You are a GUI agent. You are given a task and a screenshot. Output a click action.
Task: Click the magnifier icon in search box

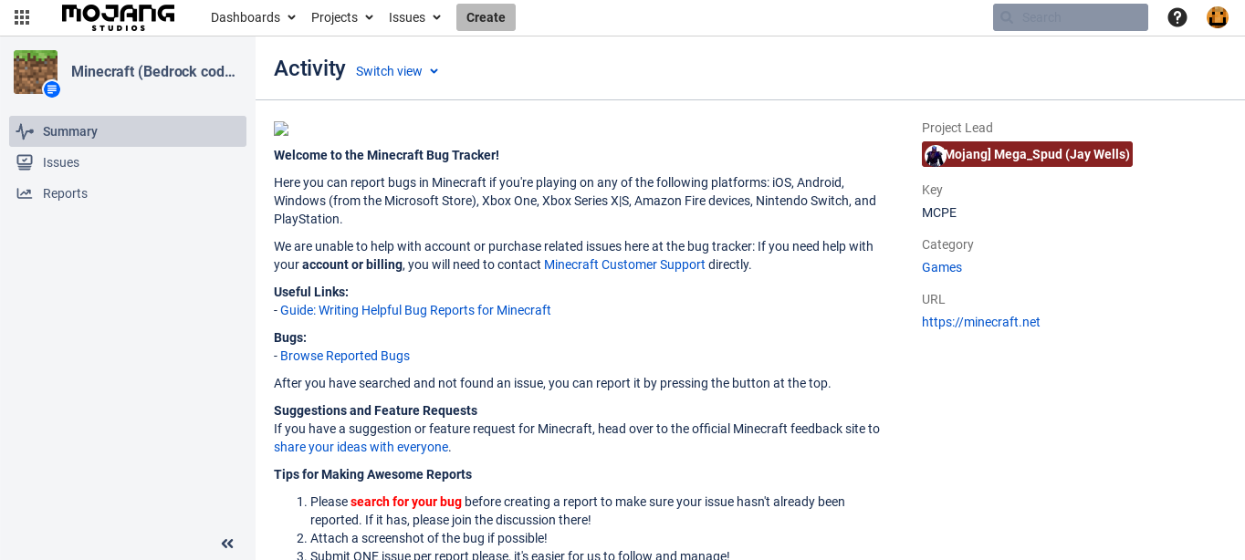coord(1007,17)
